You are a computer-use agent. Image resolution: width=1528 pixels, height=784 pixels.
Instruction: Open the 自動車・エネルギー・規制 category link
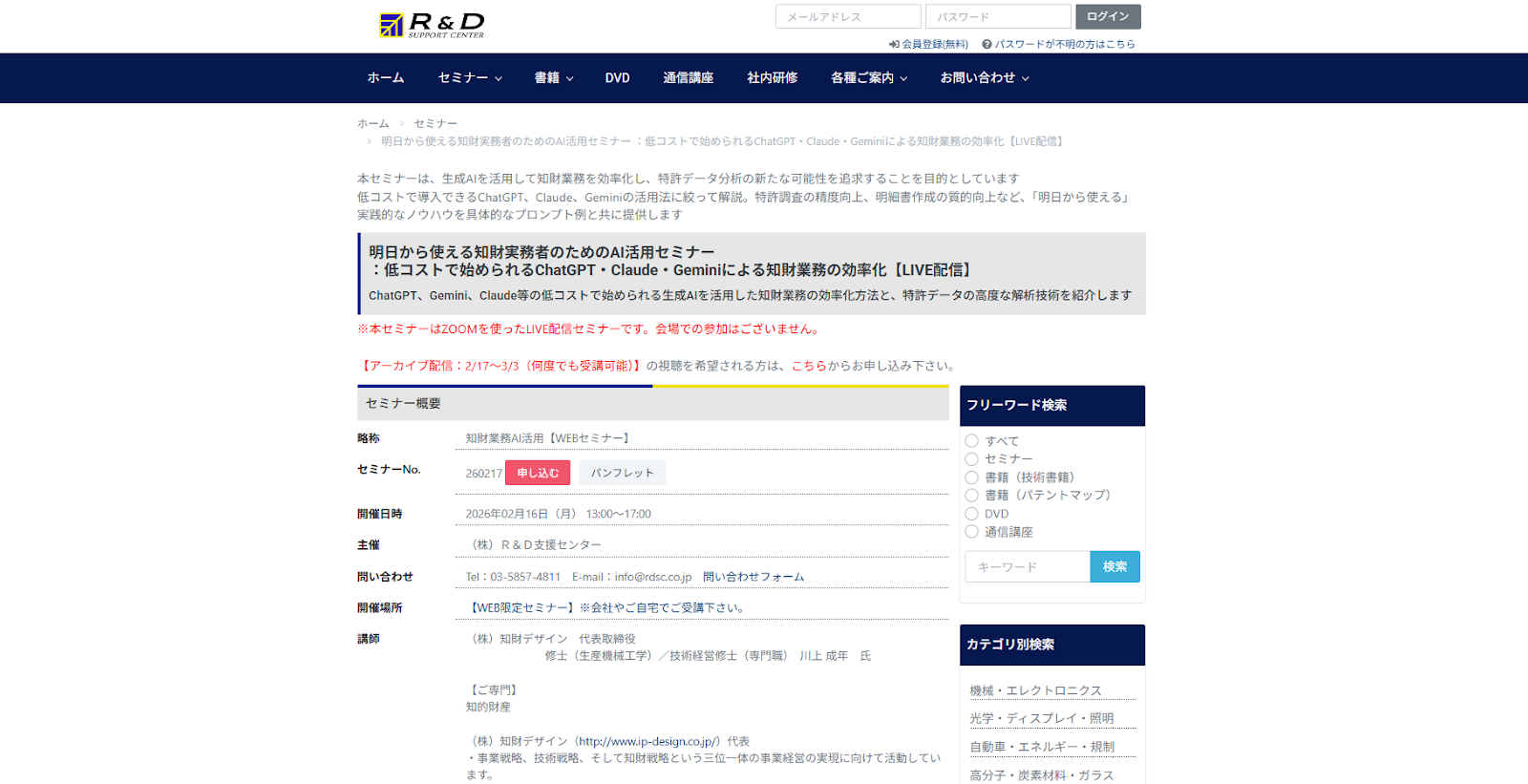click(1041, 747)
